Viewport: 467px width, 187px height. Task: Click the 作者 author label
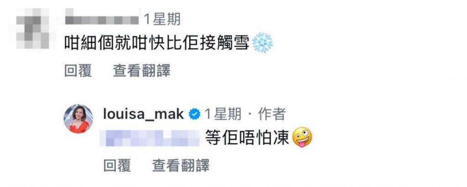pyautogui.click(x=272, y=114)
